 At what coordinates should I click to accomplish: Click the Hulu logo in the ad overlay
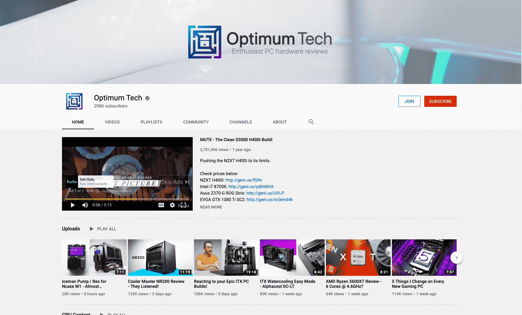point(72,182)
